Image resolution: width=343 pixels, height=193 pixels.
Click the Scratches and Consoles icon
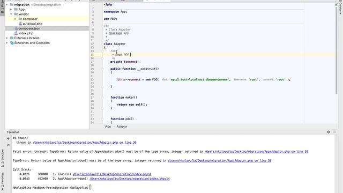[12, 43]
